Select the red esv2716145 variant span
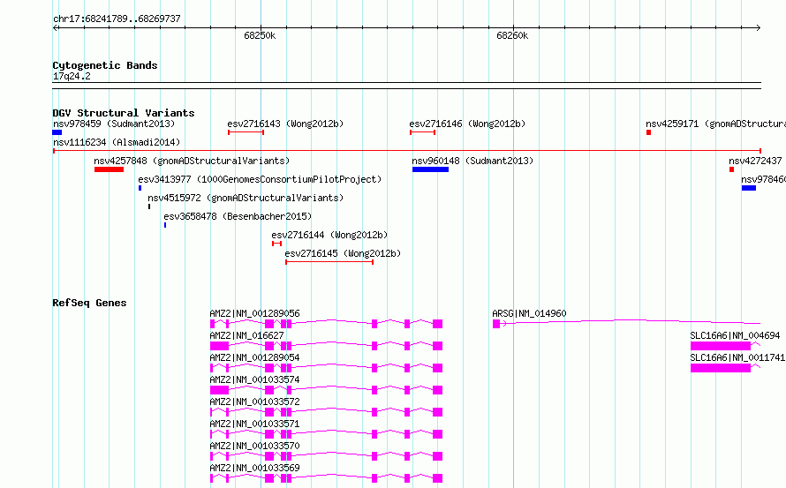Viewport: 786px width, 488px height. pos(329,262)
